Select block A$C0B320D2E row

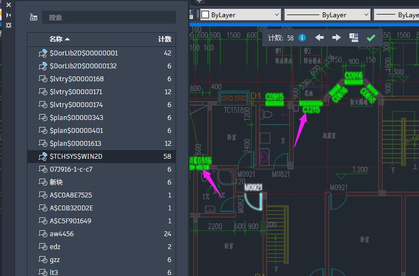102,208
